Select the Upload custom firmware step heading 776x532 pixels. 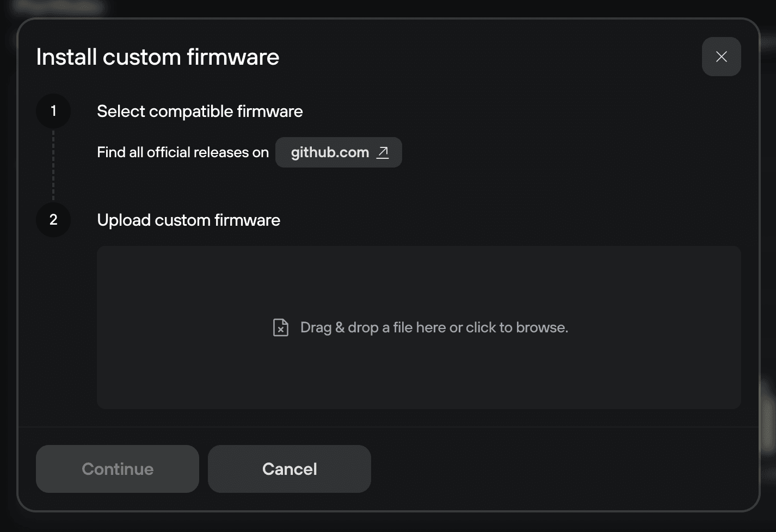188,220
